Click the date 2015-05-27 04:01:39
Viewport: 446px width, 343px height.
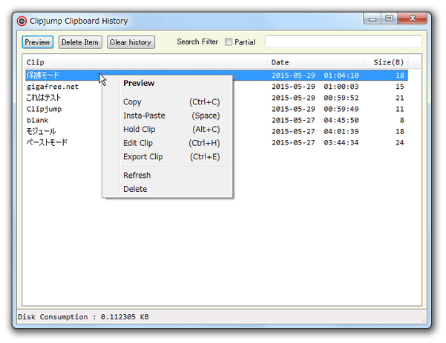point(315,131)
